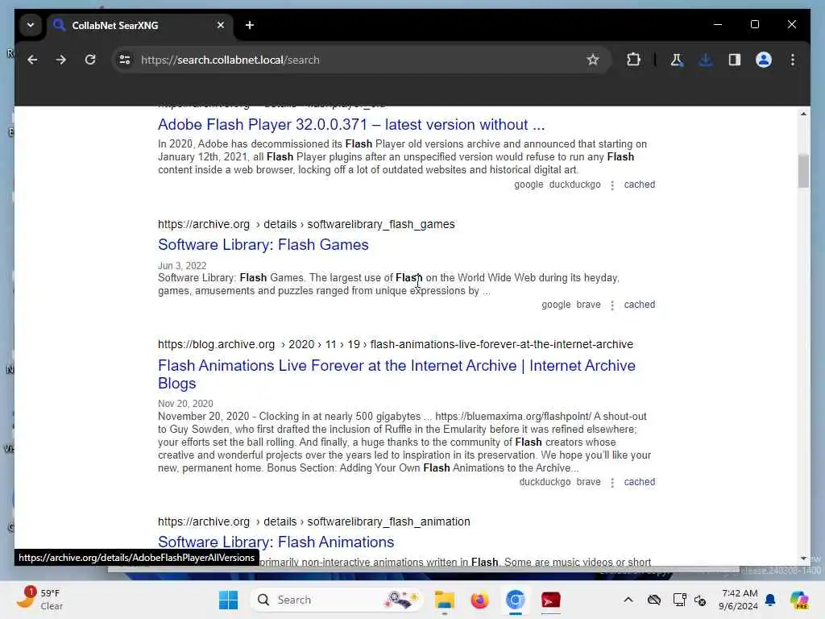Launch Firefox from the taskbar
Viewport: 825px width, 619px height.
click(x=479, y=600)
